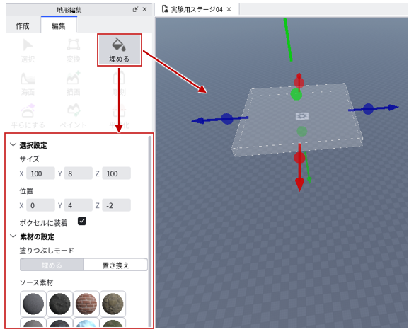Click the ソース素材 label
The height and width of the screenshot is (332, 409).
point(37,282)
